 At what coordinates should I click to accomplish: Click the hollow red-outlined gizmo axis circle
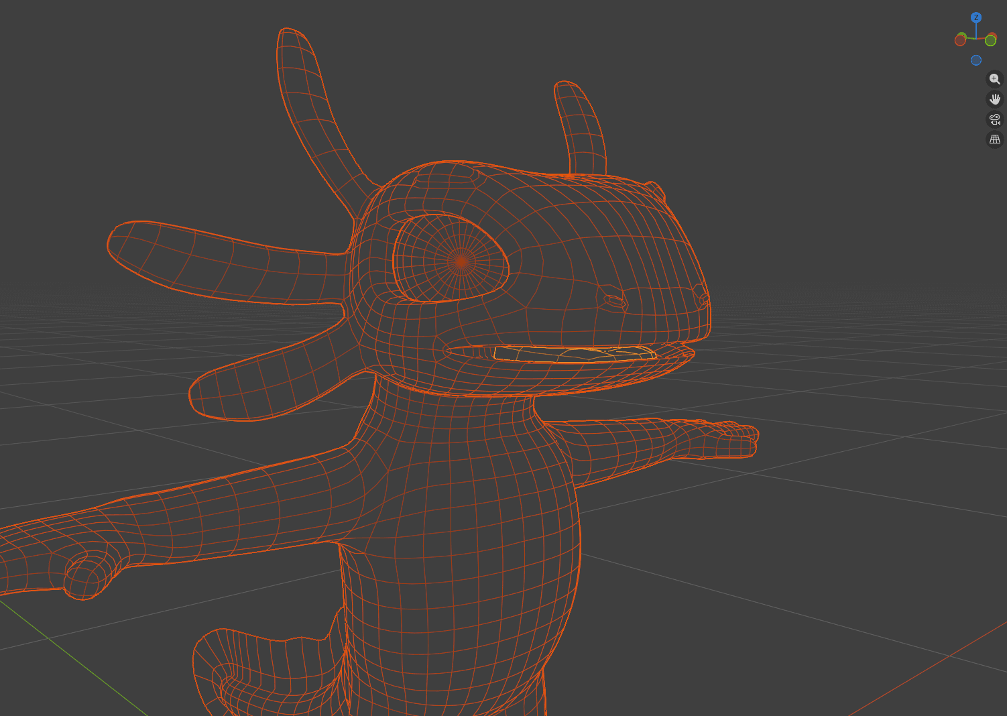(960, 40)
